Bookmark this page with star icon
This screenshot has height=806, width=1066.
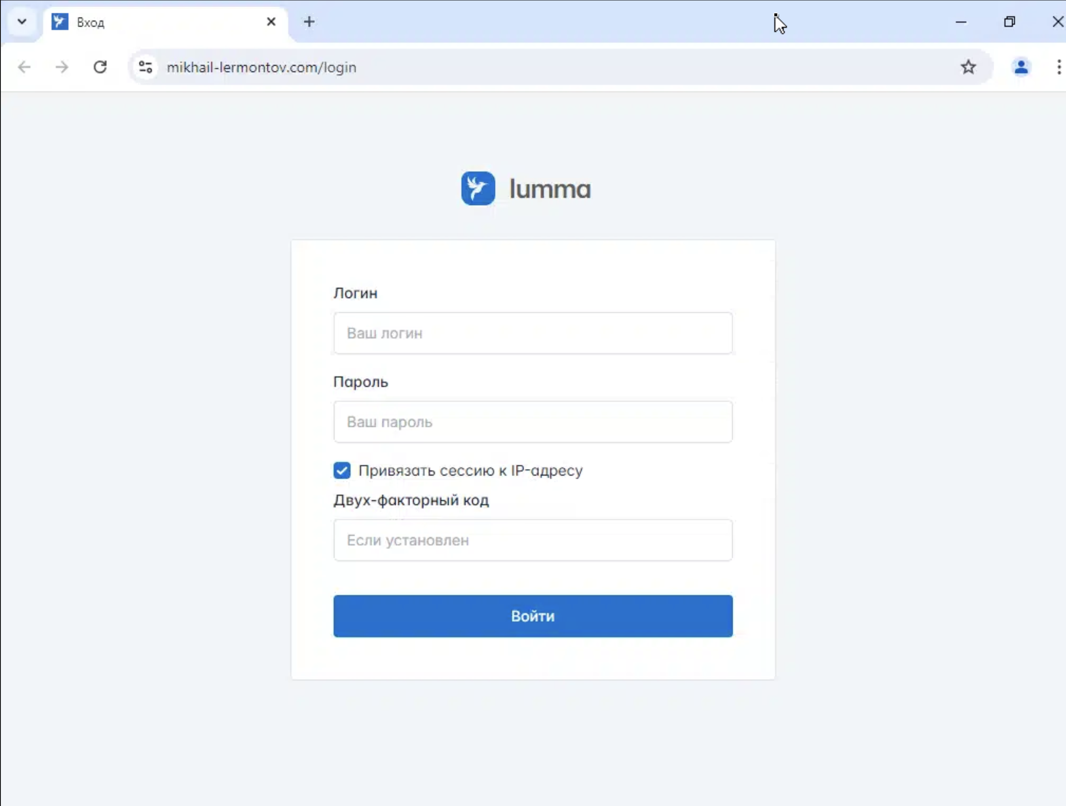tap(968, 67)
